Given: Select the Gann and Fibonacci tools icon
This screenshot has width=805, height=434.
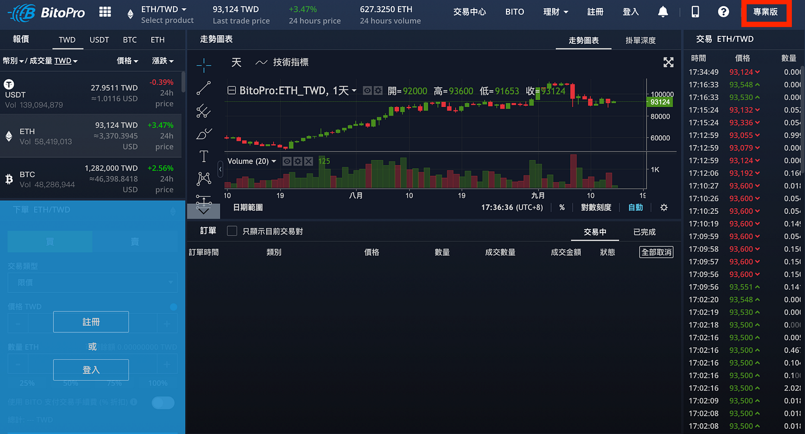Looking at the screenshot, I should (204, 111).
